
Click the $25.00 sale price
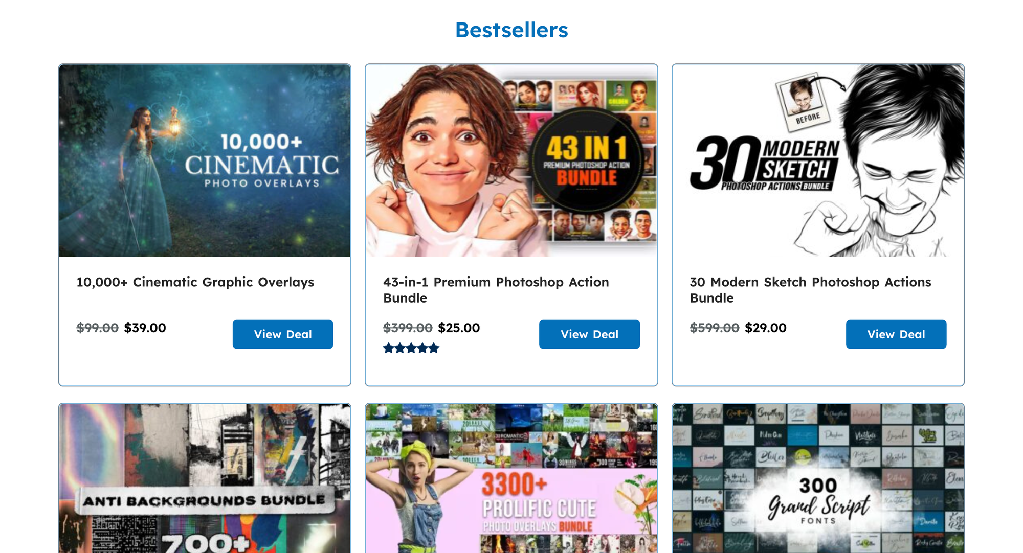(459, 328)
